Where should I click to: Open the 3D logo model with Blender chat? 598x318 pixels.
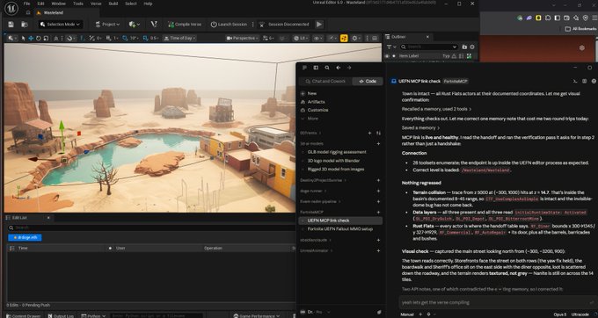(x=333, y=161)
